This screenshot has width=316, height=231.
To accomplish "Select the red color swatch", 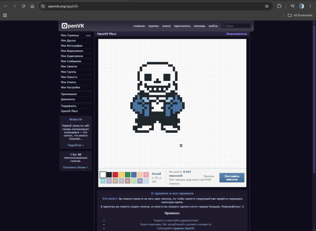I will pos(115,175).
